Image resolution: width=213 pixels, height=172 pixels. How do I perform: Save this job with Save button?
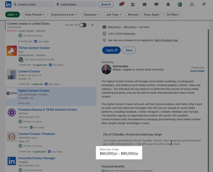129,50
